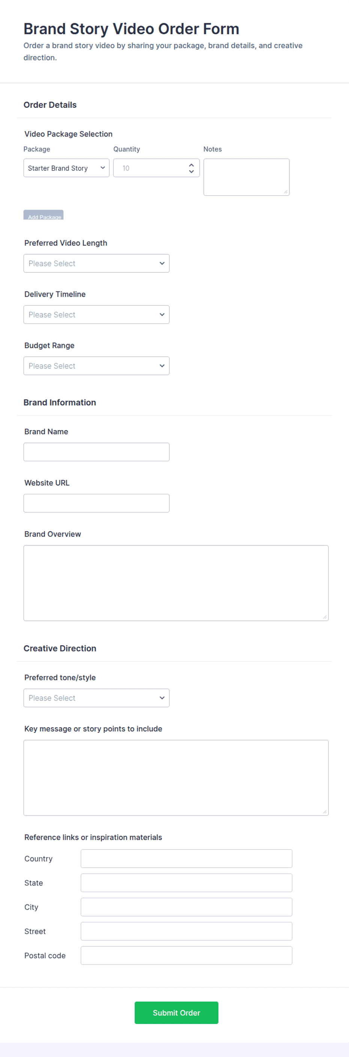The height and width of the screenshot is (1057, 349).
Task: Click the Country input field
Action: click(x=187, y=858)
